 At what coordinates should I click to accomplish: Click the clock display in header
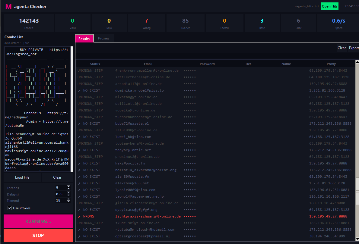(x=352, y=6)
